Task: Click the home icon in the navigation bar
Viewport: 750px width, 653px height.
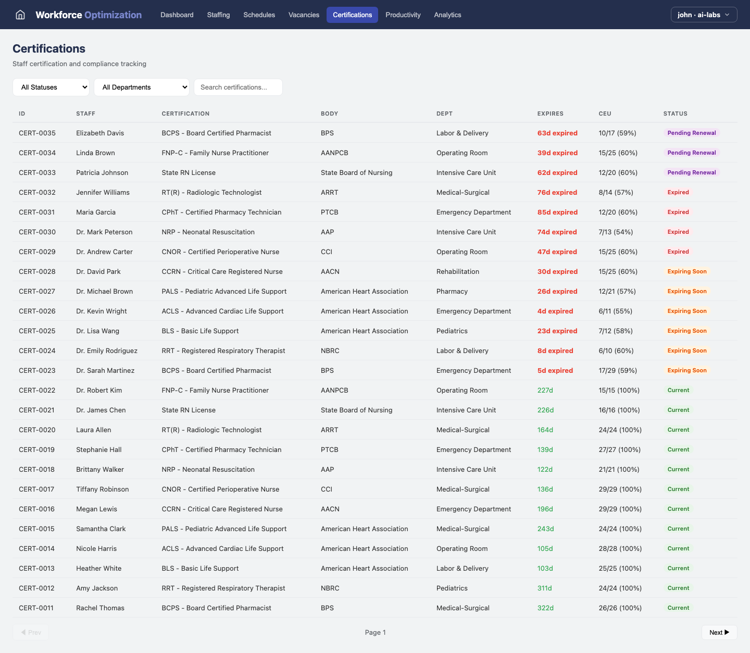Action: click(20, 15)
